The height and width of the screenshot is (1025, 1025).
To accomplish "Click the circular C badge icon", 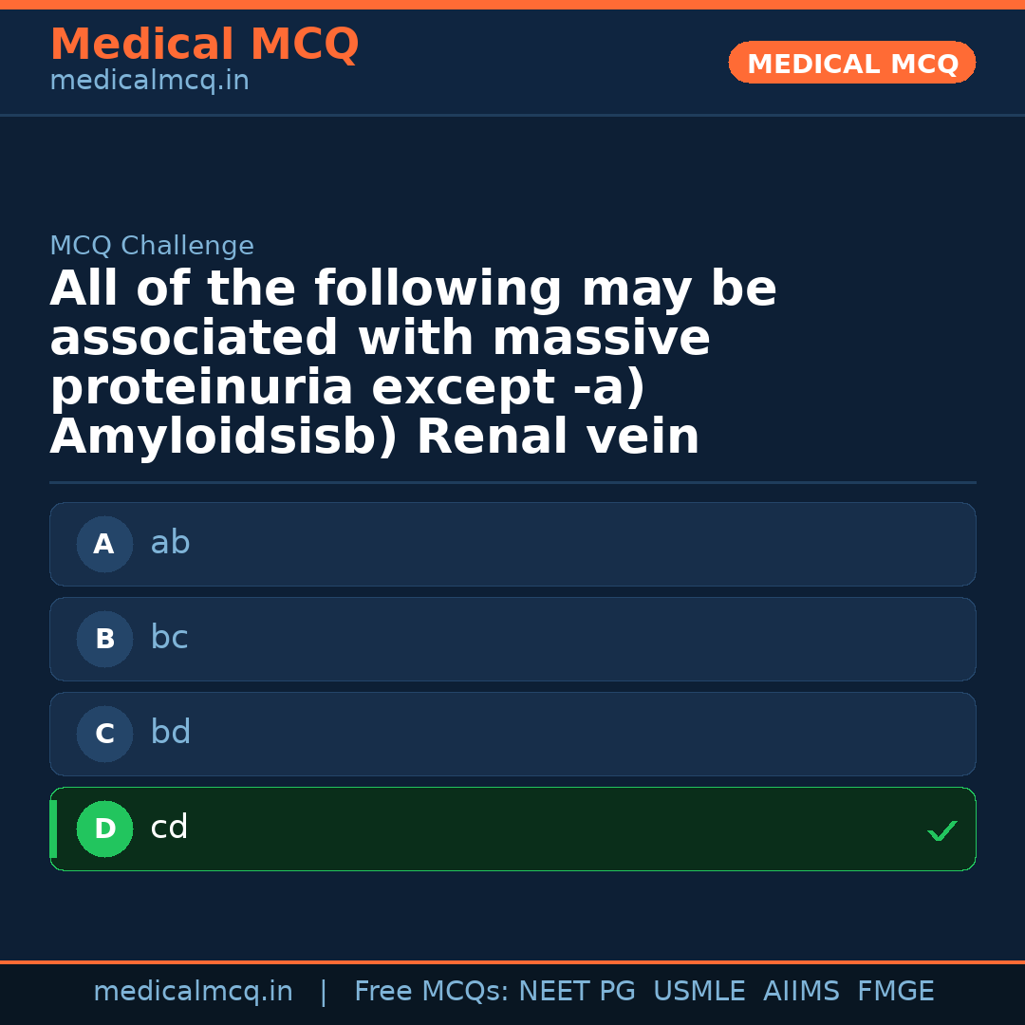I will 104,734.
